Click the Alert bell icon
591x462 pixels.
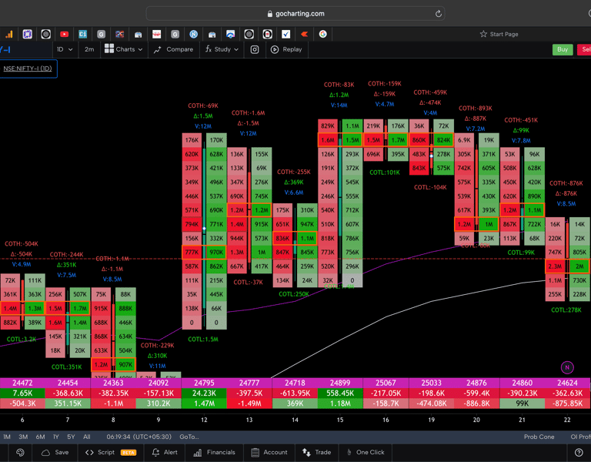155,452
